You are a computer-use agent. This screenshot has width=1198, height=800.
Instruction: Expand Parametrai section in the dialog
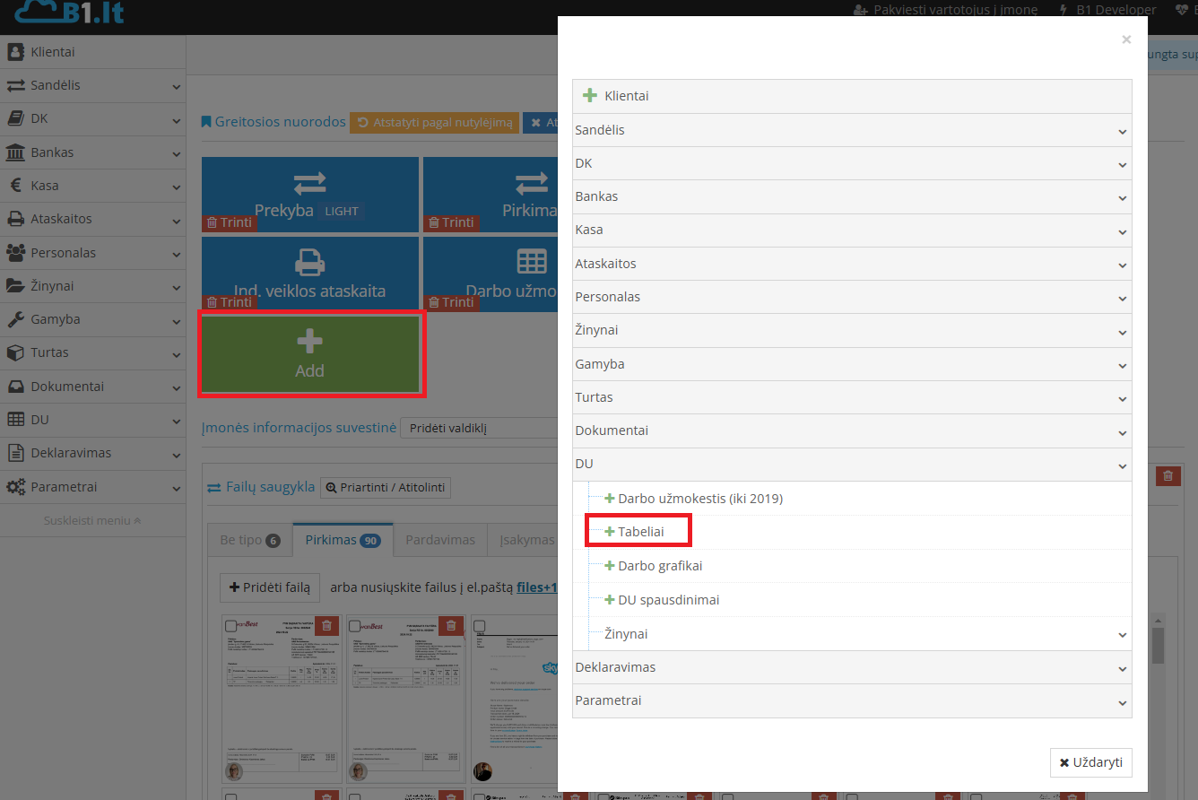tap(851, 700)
